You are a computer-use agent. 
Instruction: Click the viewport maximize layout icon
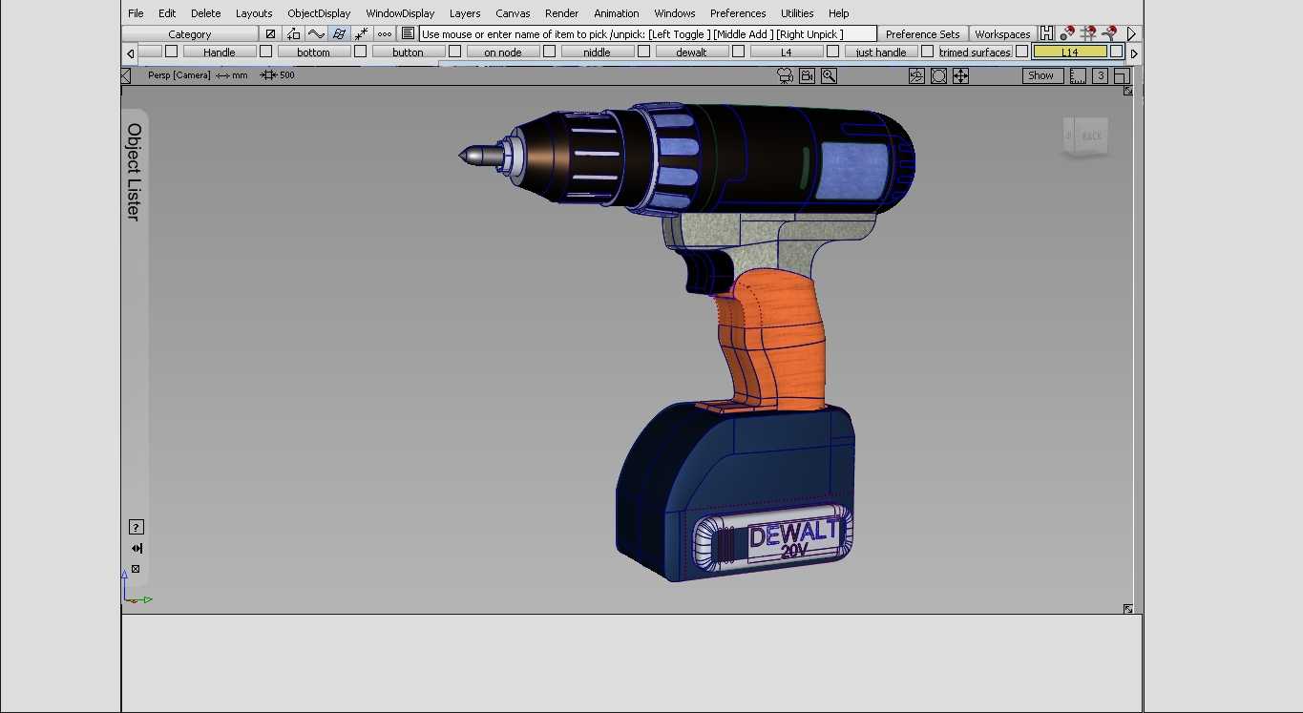(1122, 75)
